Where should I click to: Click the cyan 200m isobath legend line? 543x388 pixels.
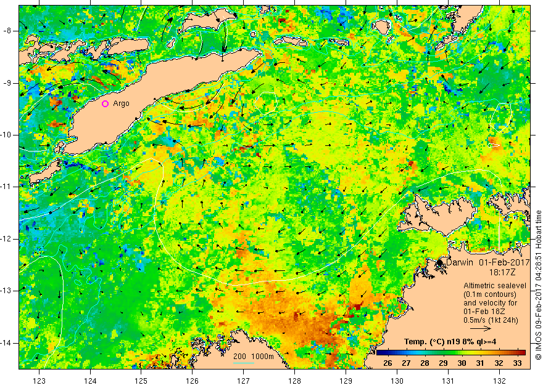[x=244, y=363]
